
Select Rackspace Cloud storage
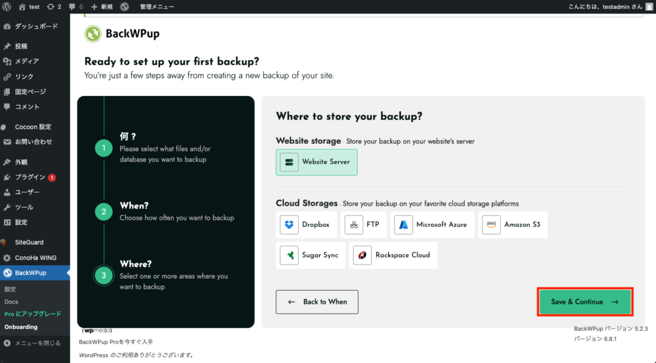393,256
